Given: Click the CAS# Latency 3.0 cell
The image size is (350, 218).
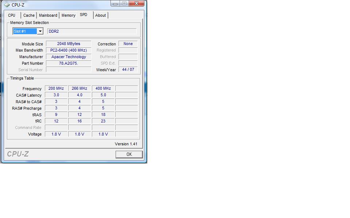Looking at the screenshot, I should [x=56, y=95].
